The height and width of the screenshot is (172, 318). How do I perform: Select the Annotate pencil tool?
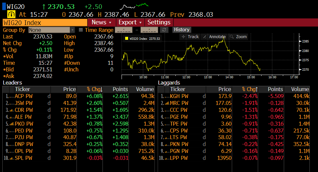pos(214,37)
